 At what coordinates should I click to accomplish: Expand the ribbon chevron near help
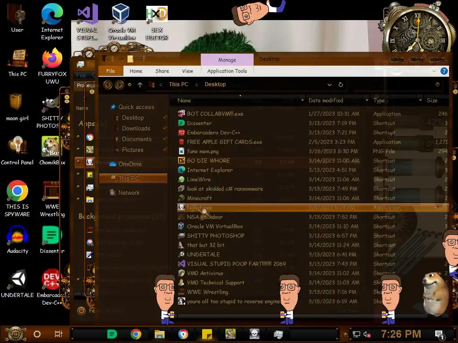[434, 71]
